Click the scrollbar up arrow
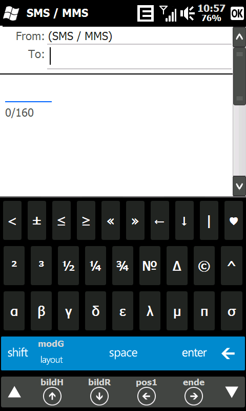The width and height of the screenshot is (246, 411). point(239,36)
